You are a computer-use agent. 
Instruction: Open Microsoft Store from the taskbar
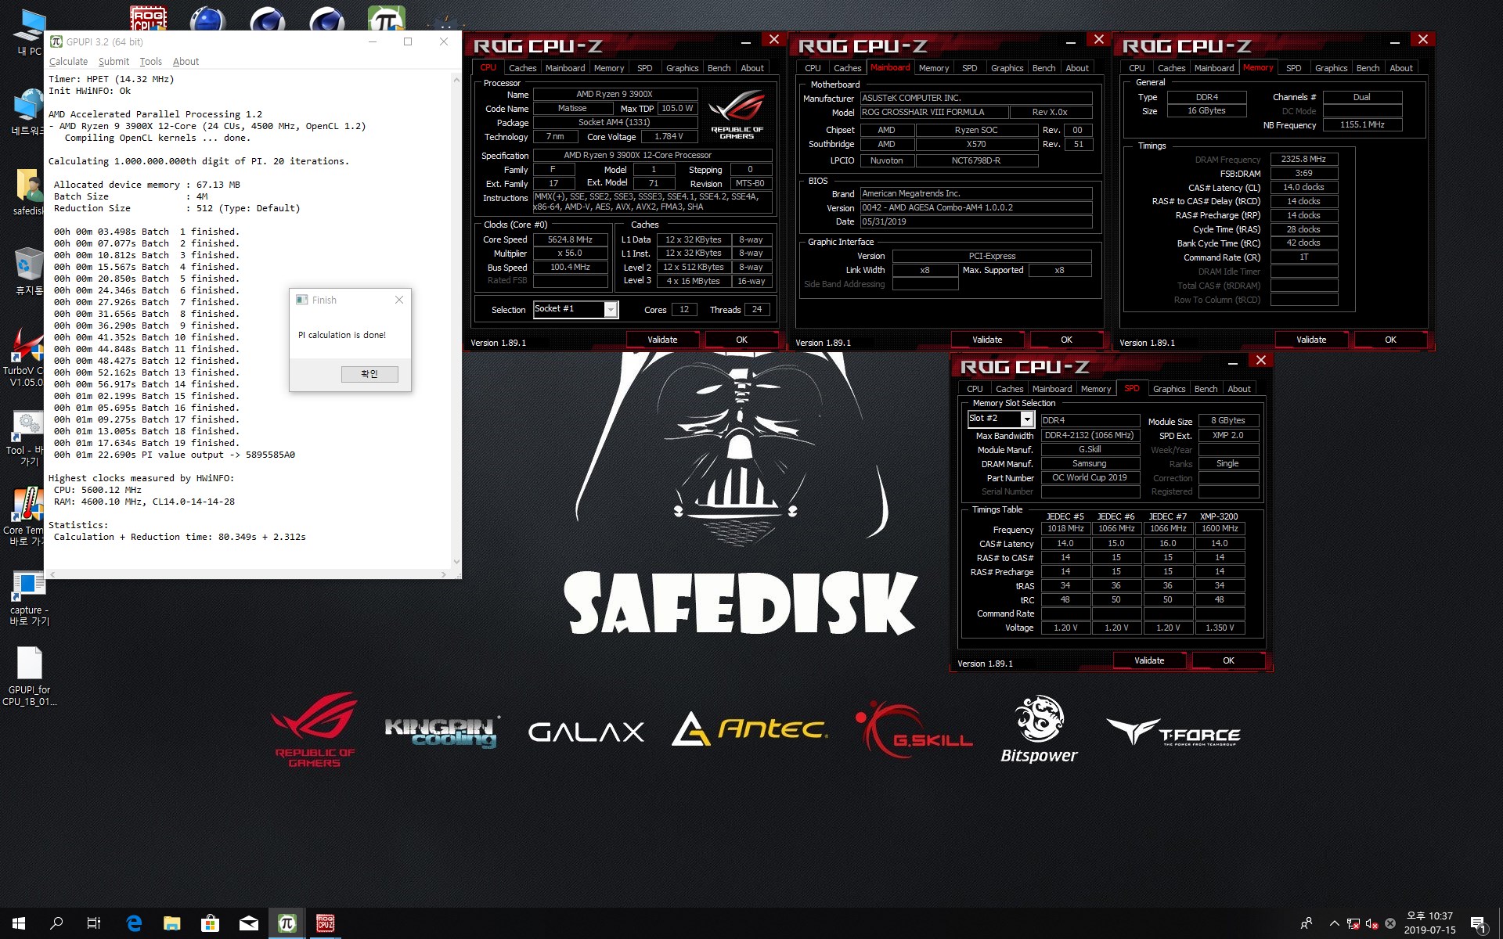point(210,923)
